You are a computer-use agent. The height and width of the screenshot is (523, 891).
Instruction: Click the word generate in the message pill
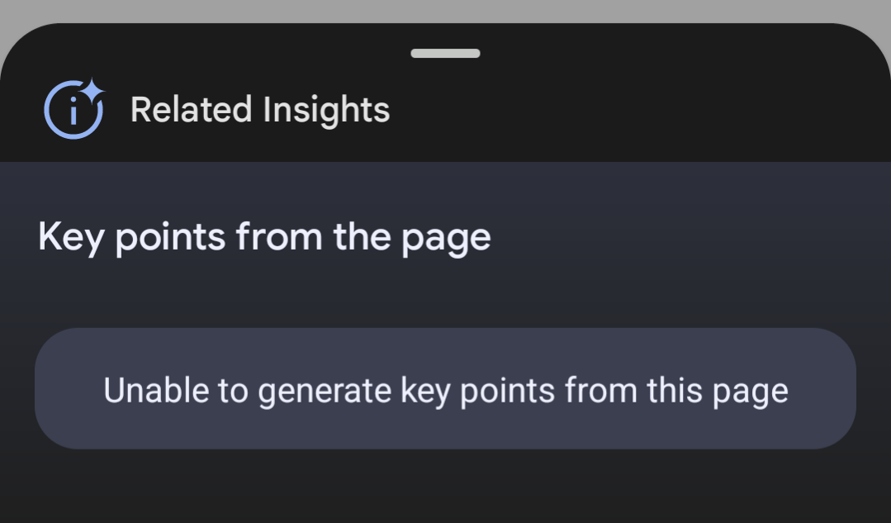(325, 392)
